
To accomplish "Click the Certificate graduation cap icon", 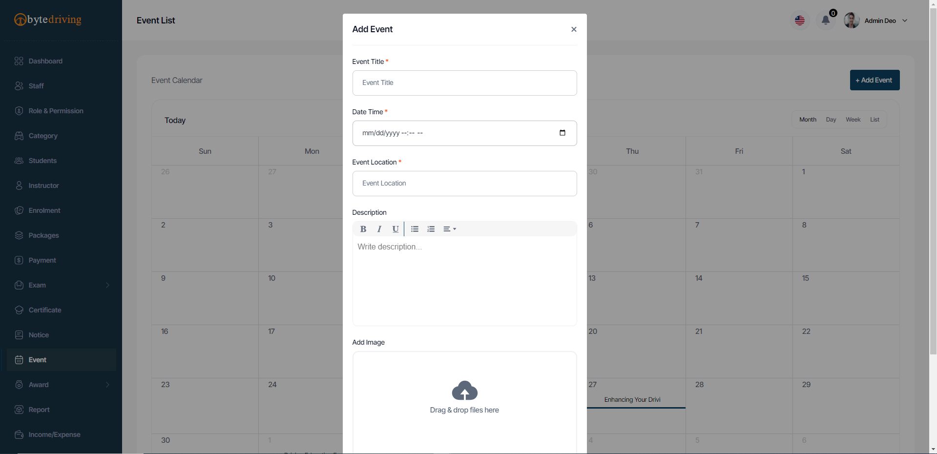I will [19, 310].
